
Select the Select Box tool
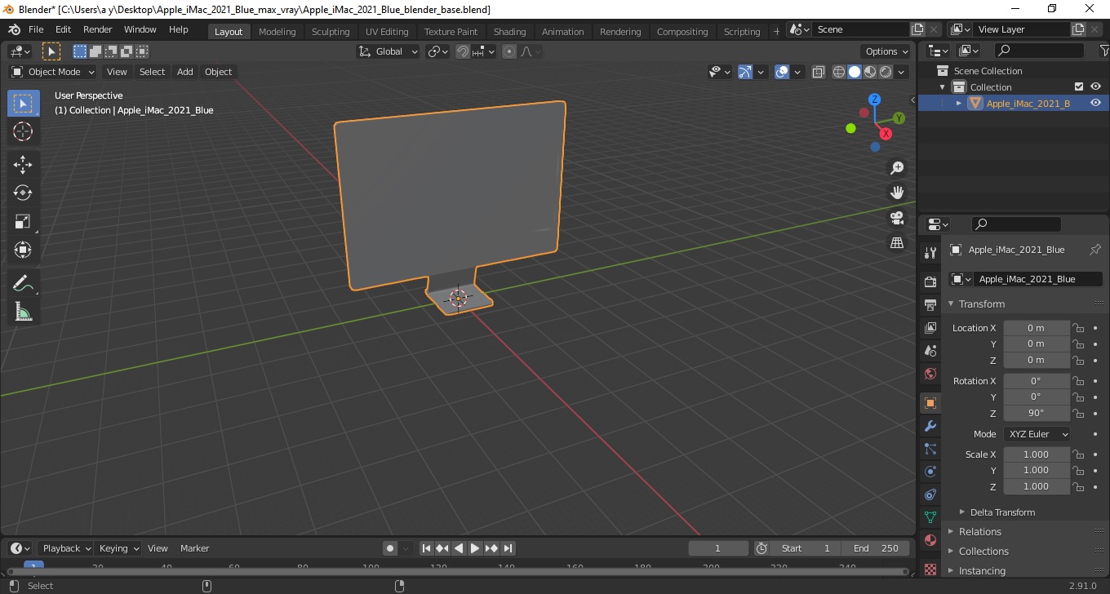(23, 104)
